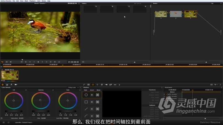Toggle invert for circular window
This screenshot has height=125, width=223.
(x=92, y=95)
